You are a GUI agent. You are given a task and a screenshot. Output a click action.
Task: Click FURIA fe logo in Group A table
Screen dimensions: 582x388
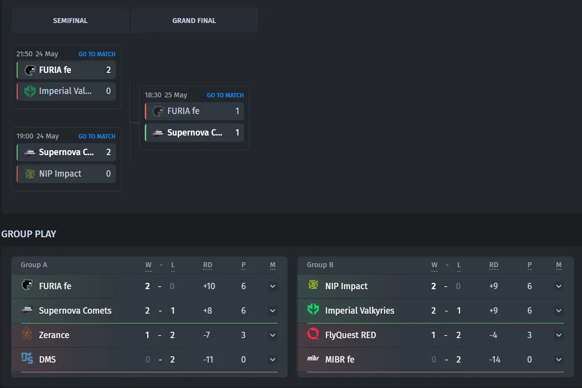coord(27,285)
